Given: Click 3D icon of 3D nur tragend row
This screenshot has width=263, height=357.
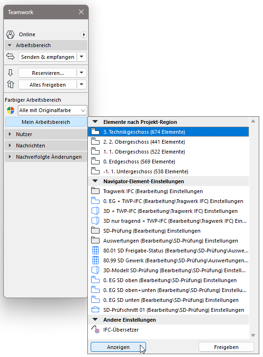Looking at the screenshot, I should (95, 220).
